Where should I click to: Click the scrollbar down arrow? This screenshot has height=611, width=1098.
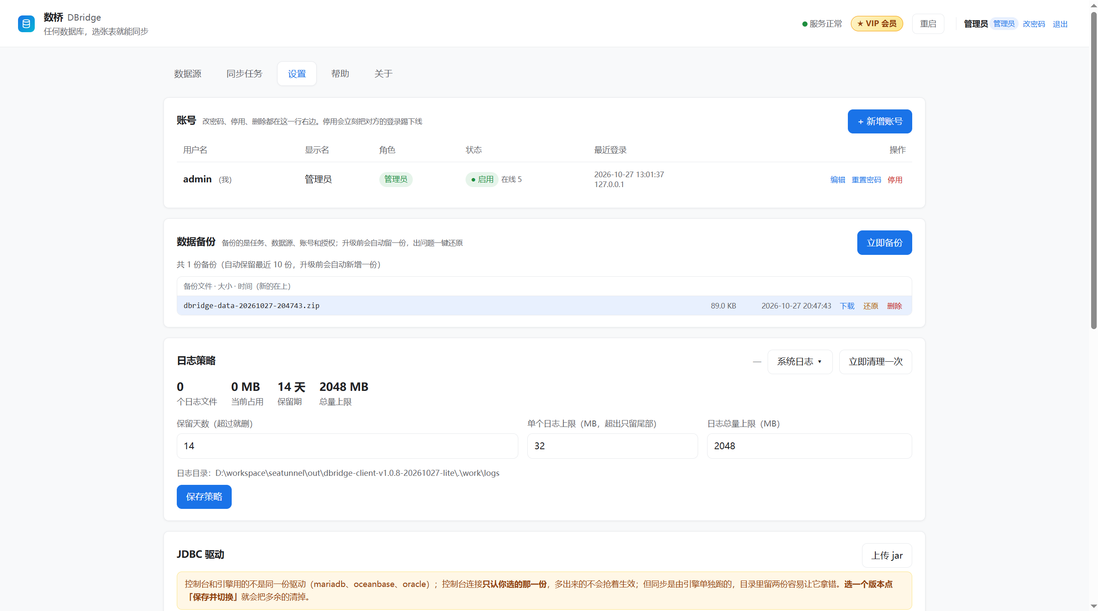click(1094, 606)
